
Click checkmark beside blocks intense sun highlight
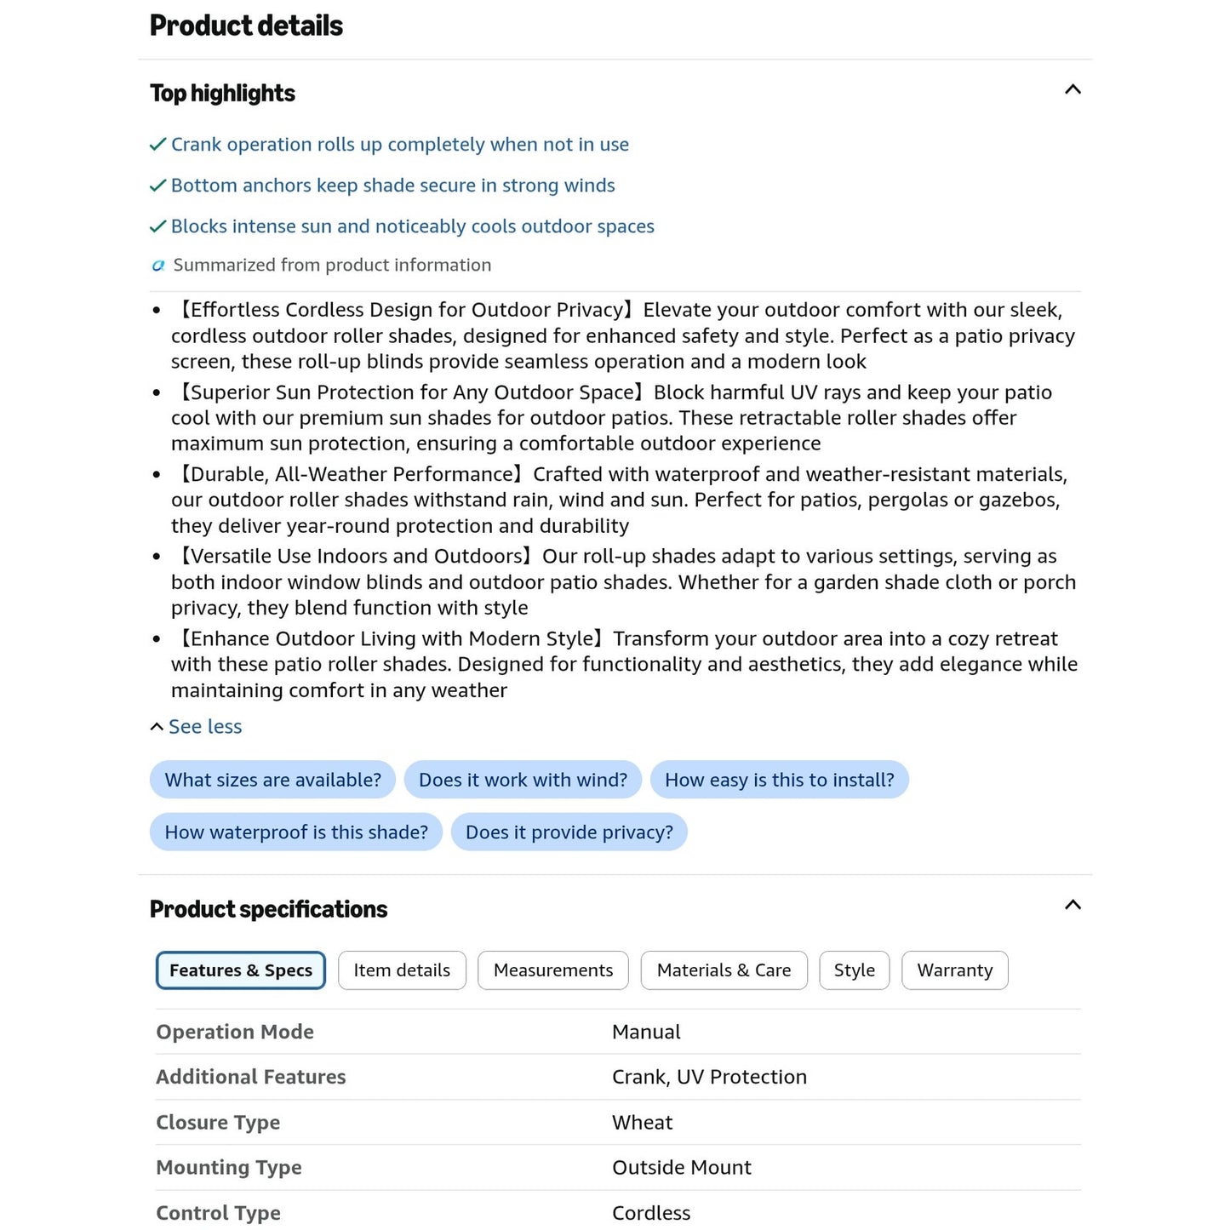(x=157, y=226)
